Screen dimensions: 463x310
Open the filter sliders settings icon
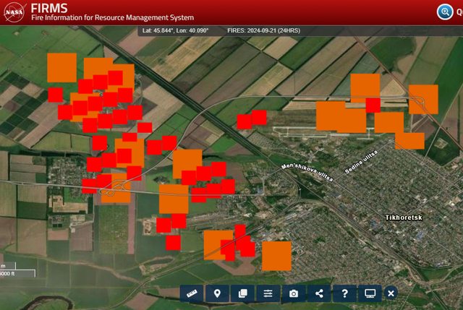point(268,293)
